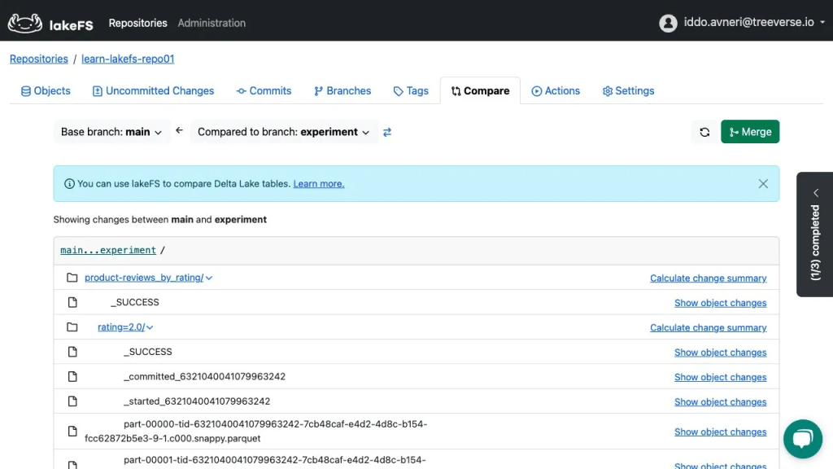Show object changes for _committed_6321040041079963242
The width and height of the screenshot is (833, 469).
tap(721, 377)
